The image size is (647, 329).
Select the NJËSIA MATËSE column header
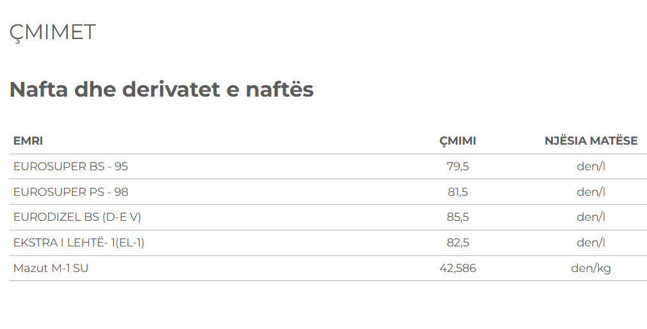pos(591,141)
